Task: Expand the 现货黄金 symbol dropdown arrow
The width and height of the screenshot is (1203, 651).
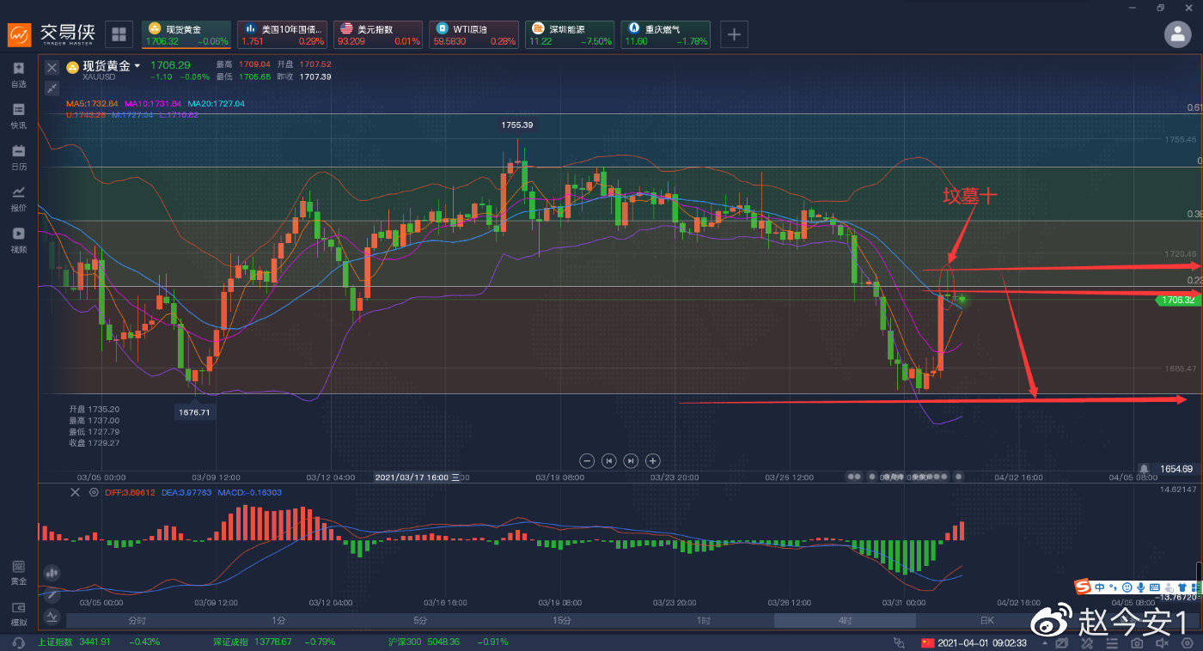Action: [x=137, y=66]
